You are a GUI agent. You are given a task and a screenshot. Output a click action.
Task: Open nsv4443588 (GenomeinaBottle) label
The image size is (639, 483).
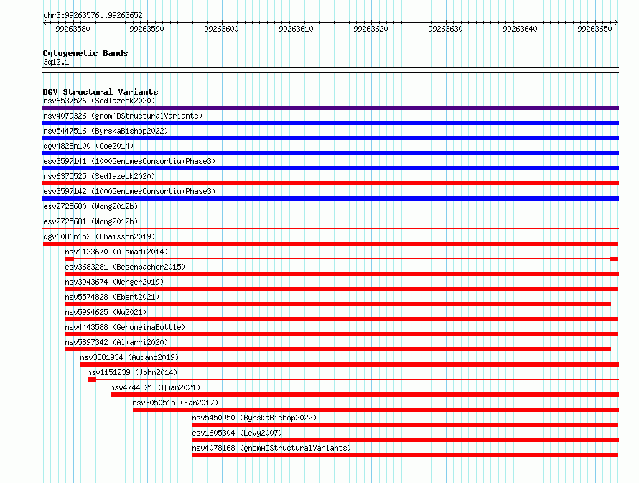click(125, 327)
